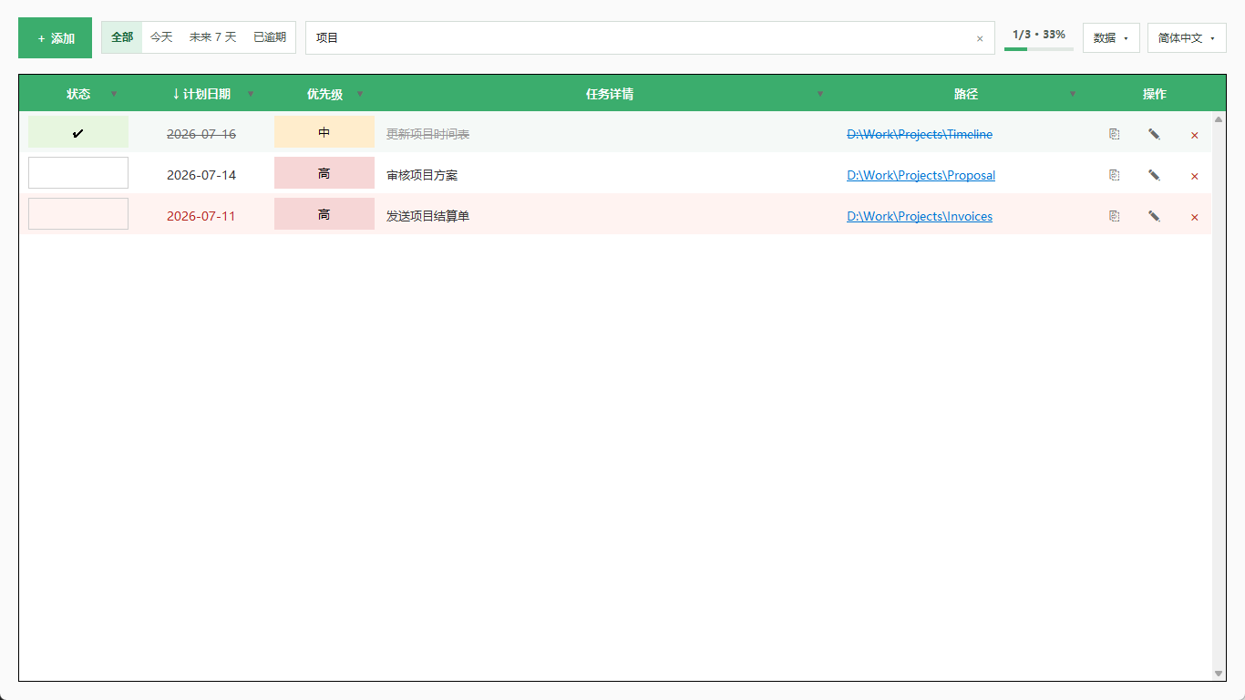Edit the 审核项目方案 task
This screenshot has height=700, width=1245.
1154,175
